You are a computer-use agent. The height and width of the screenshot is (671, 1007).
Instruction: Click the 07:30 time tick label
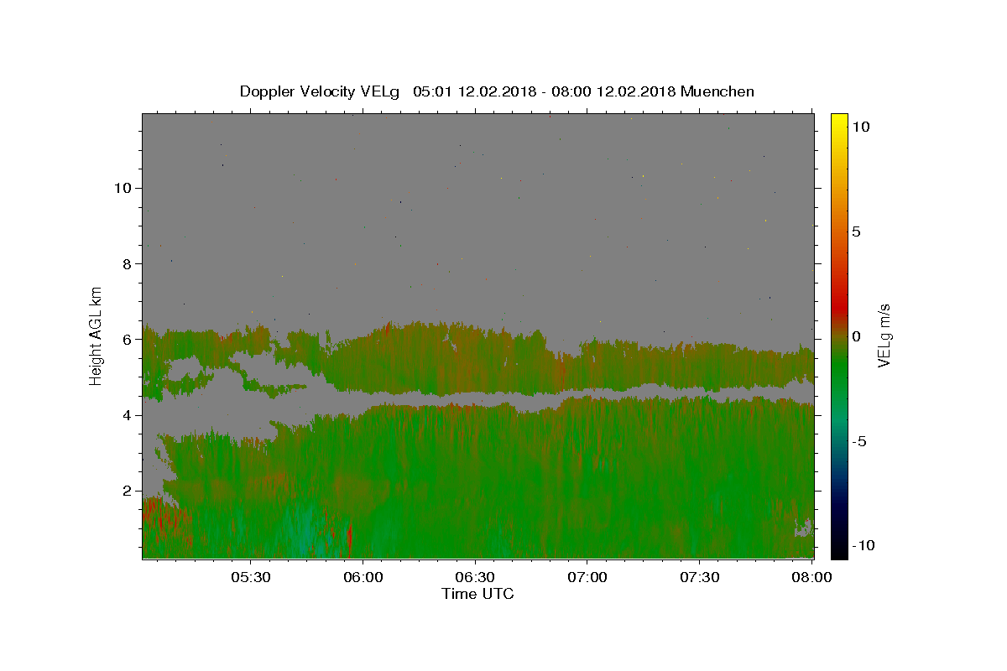point(699,578)
